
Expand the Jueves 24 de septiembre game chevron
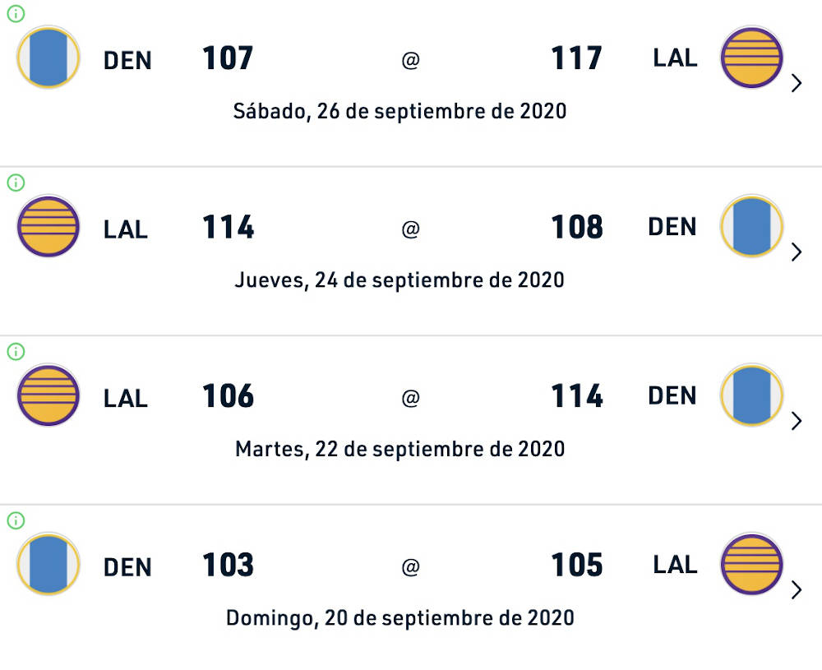click(x=797, y=252)
